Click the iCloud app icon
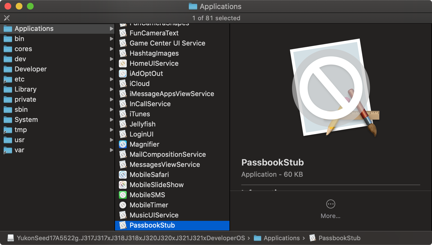432x245 pixels. tap(123, 84)
